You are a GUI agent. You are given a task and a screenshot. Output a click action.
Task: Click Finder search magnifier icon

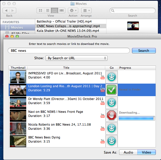(113, 11)
